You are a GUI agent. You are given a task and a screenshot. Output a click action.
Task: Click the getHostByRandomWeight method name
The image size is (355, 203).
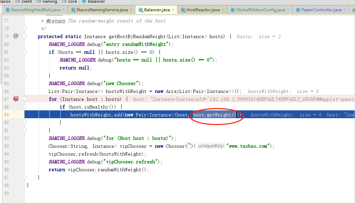137,36
